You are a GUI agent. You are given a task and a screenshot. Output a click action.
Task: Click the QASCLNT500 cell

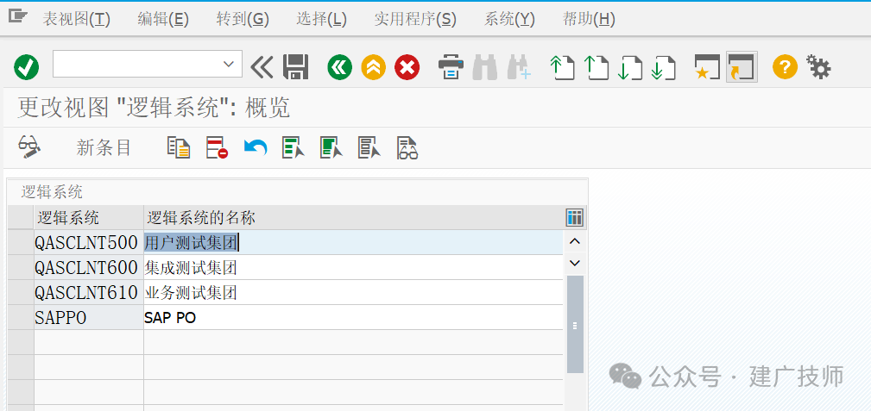click(x=89, y=242)
